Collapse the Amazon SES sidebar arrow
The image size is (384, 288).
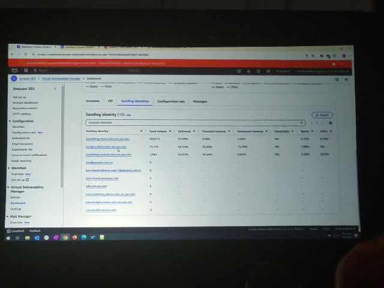pos(55,89)
